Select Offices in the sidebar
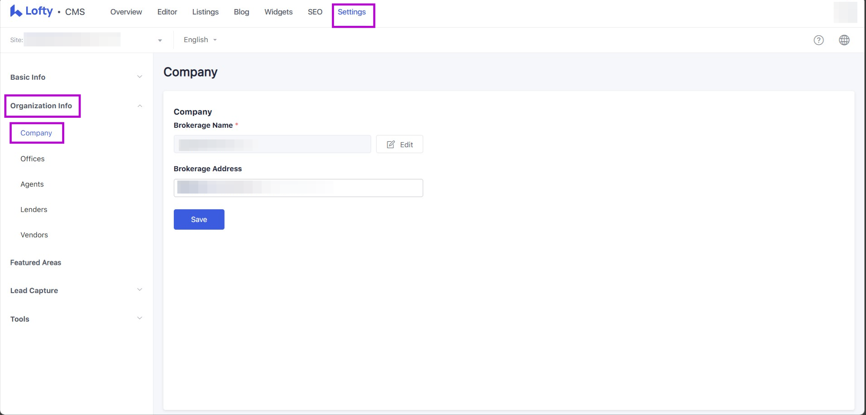866x415 pixels. [33, 159]
